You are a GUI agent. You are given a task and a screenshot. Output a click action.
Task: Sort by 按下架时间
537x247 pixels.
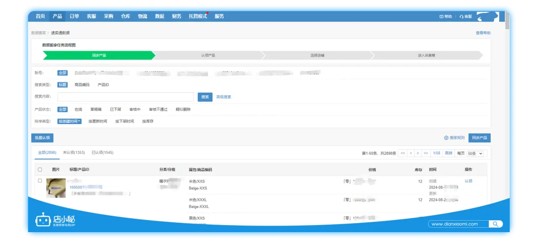[x=125, y=122]
